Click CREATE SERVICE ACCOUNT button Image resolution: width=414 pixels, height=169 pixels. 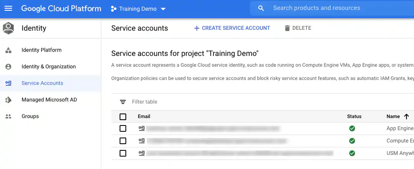232,28
